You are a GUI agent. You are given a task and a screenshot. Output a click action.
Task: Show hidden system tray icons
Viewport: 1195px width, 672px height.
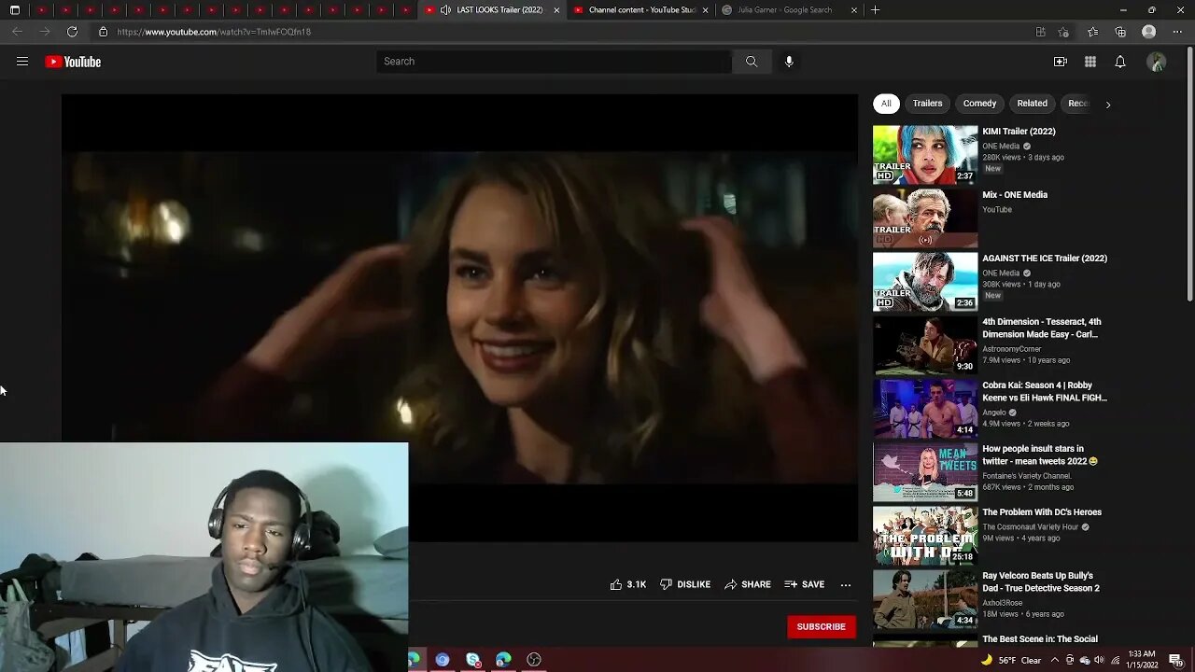1055,660
